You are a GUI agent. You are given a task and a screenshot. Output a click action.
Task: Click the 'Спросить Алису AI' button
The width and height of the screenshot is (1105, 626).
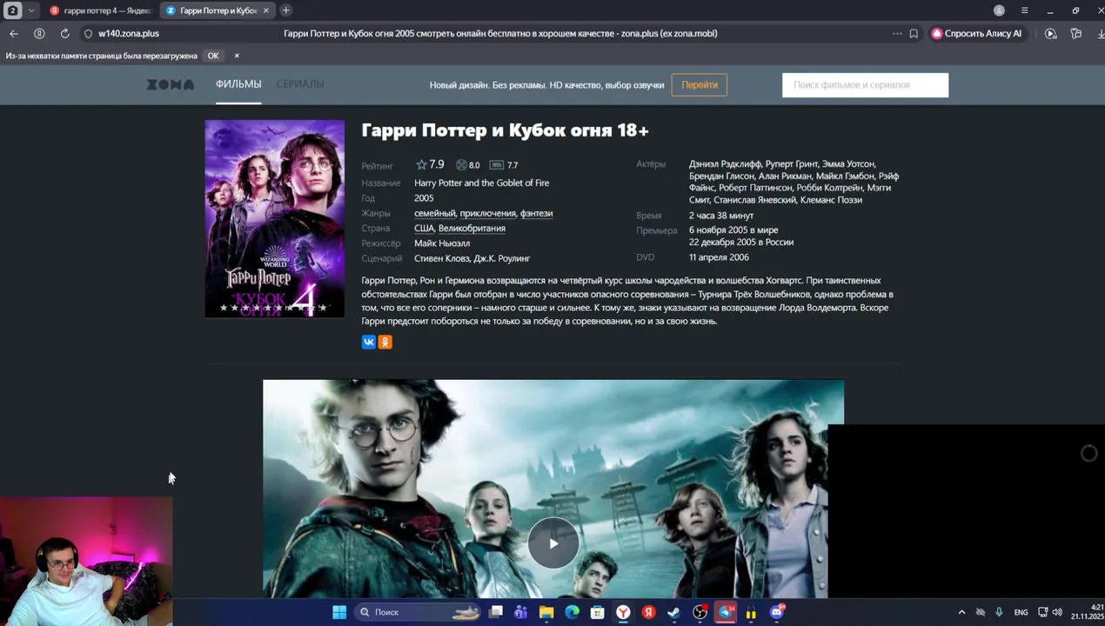976,34
